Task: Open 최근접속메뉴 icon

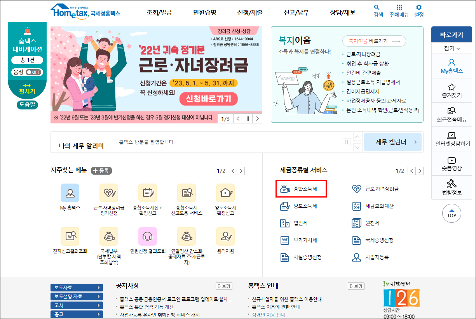Action: coord(452,115)
